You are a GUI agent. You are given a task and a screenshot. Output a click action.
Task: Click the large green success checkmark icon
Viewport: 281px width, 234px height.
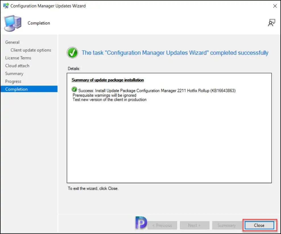(x=72, y=53)
